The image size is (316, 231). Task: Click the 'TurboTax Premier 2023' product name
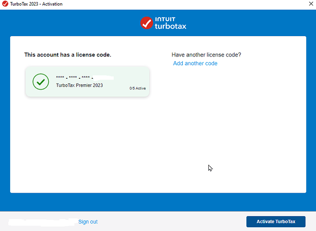(x=79, y=85)
